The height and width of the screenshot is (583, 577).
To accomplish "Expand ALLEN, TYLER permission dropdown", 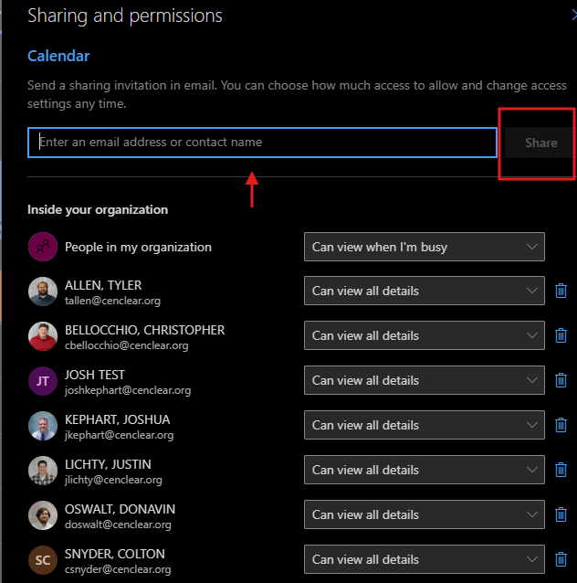I will (424, 291).
